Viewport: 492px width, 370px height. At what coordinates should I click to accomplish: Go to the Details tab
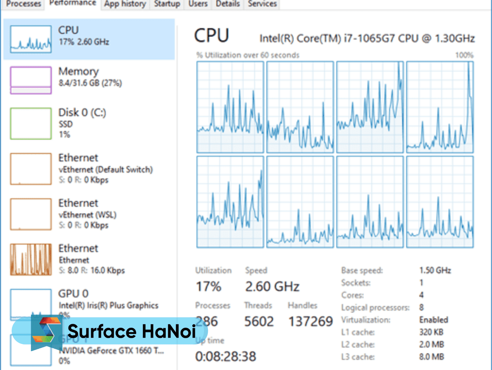(x=228, y=4)
